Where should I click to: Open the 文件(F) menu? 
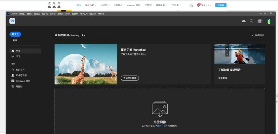(x=15, y=14)
